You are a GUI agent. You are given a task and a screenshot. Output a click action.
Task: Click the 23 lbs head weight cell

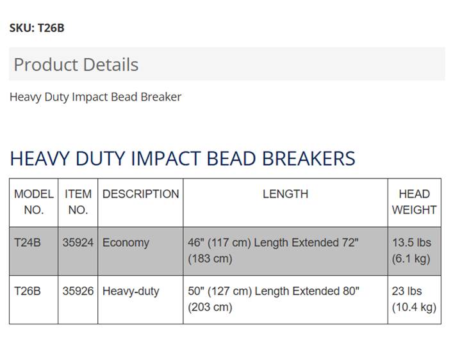414,299
